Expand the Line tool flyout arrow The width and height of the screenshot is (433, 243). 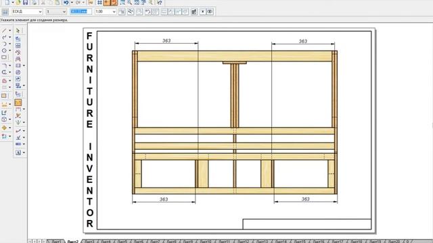(x=10, y=30)
